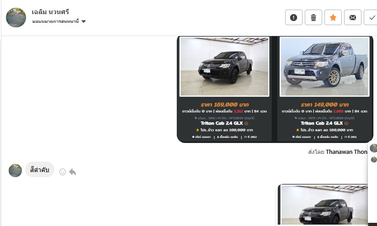Click upper small avatar at right edge
The width and height of the screenshot is (377, 226).
click(x=374, y=148)
